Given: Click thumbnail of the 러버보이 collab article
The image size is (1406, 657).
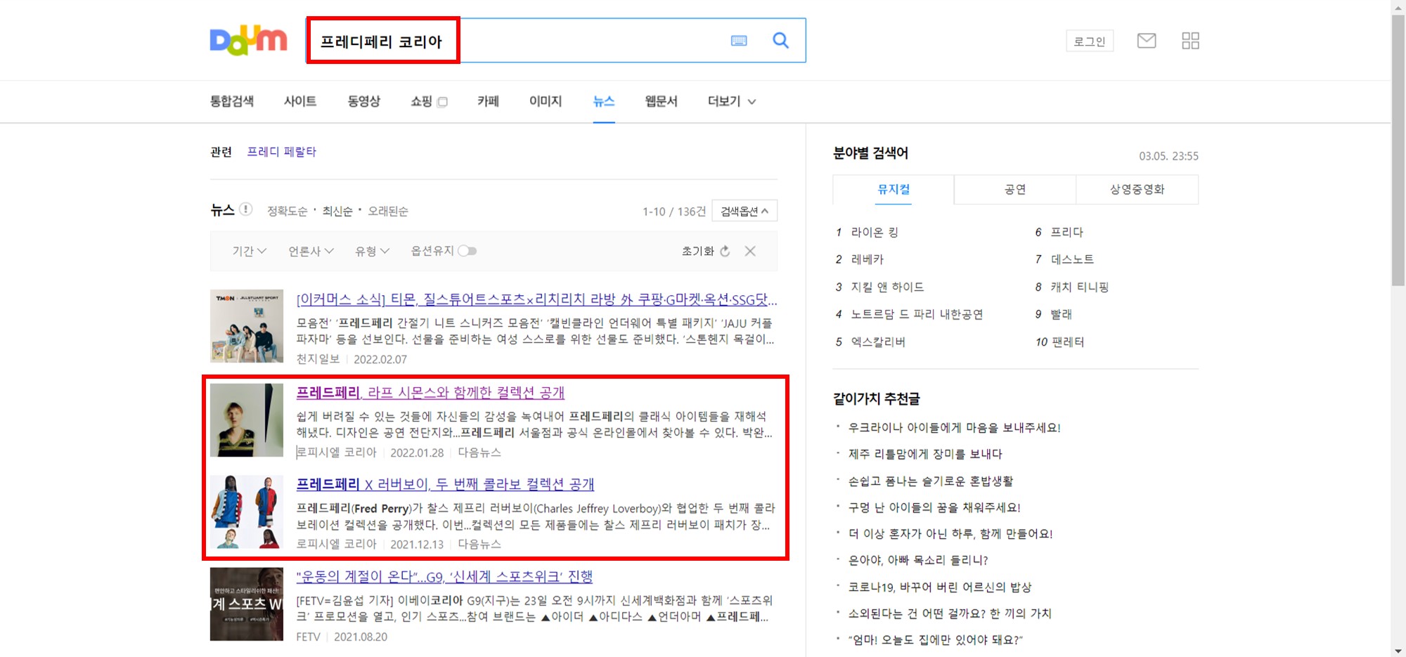Looking at the screenshot, I should pos(247,512).
